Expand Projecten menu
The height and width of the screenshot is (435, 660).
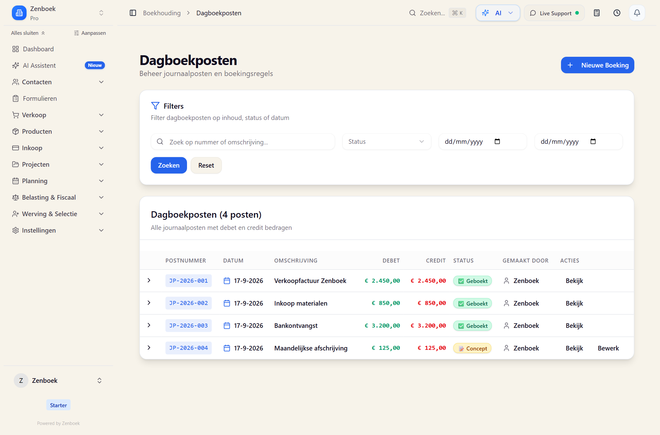(x=58, y=165)
